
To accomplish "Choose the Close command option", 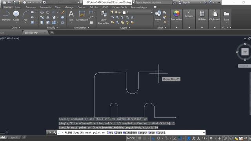I will 118,132.
